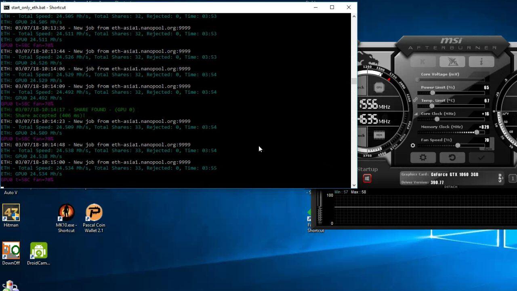Open Pascal Coin Wallet 2.1 icon
The image size is (517, 291).
click(x=94, y=218)
